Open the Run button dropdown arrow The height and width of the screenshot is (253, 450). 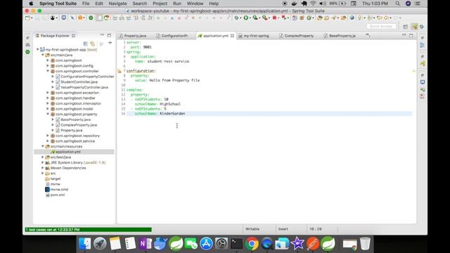pyautogui.click(x=250, y=18)
